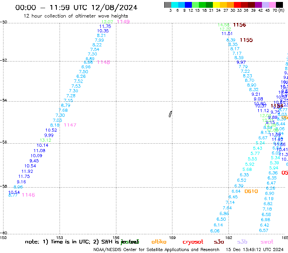Click the swot pass label '1148'

(x=104, y=62)
